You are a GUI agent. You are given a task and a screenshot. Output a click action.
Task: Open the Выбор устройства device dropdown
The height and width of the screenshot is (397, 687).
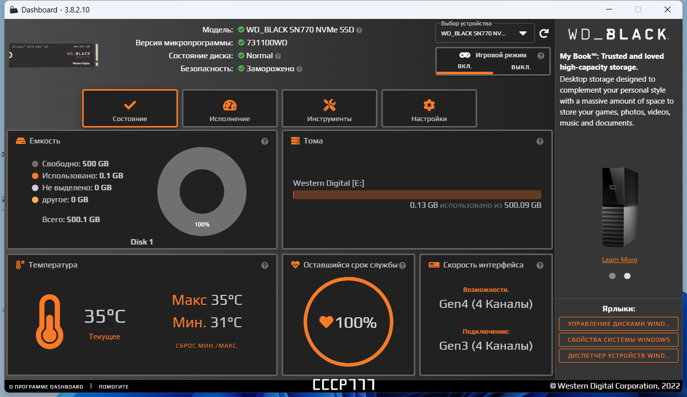tap(523, 32)
